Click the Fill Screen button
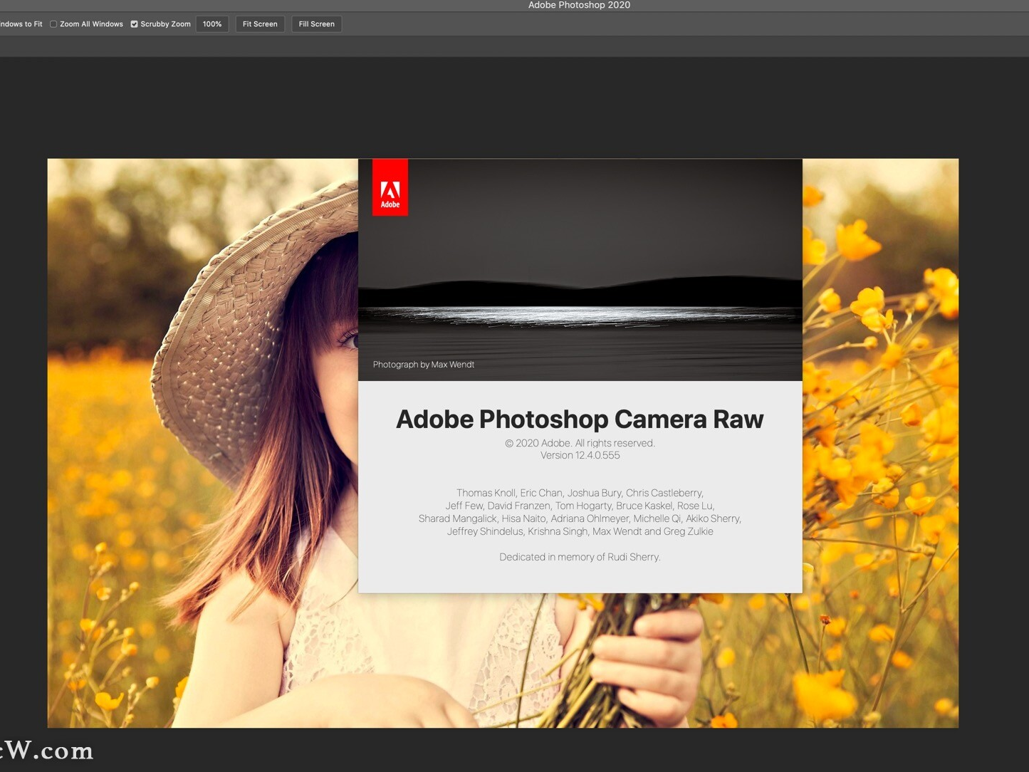The image size is (1029, 772). (315, 24)
